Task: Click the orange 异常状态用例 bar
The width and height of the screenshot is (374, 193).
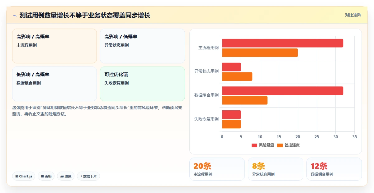Action: coord(237,76)
